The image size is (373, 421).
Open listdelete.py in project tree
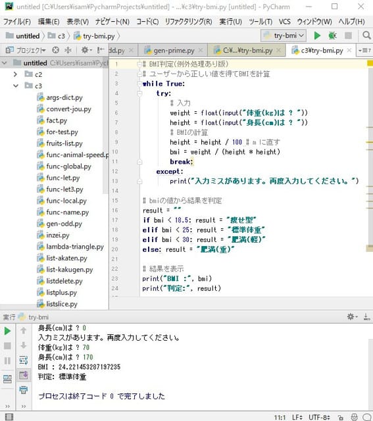pyautogui.click(x=64, y=281)
